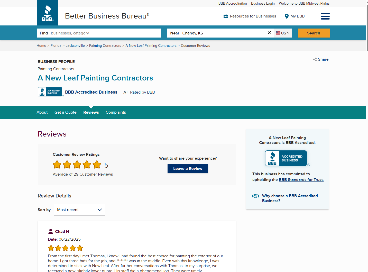Go to the About tab
The width and height of the screenshot is (368, 272).
[x=42, y=112]
